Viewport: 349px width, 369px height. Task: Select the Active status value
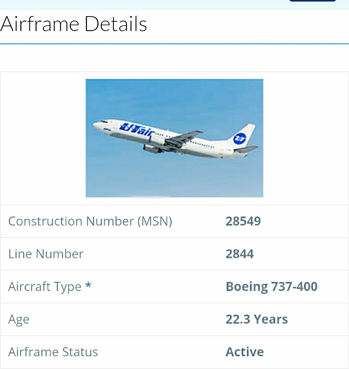pos(245,352)
